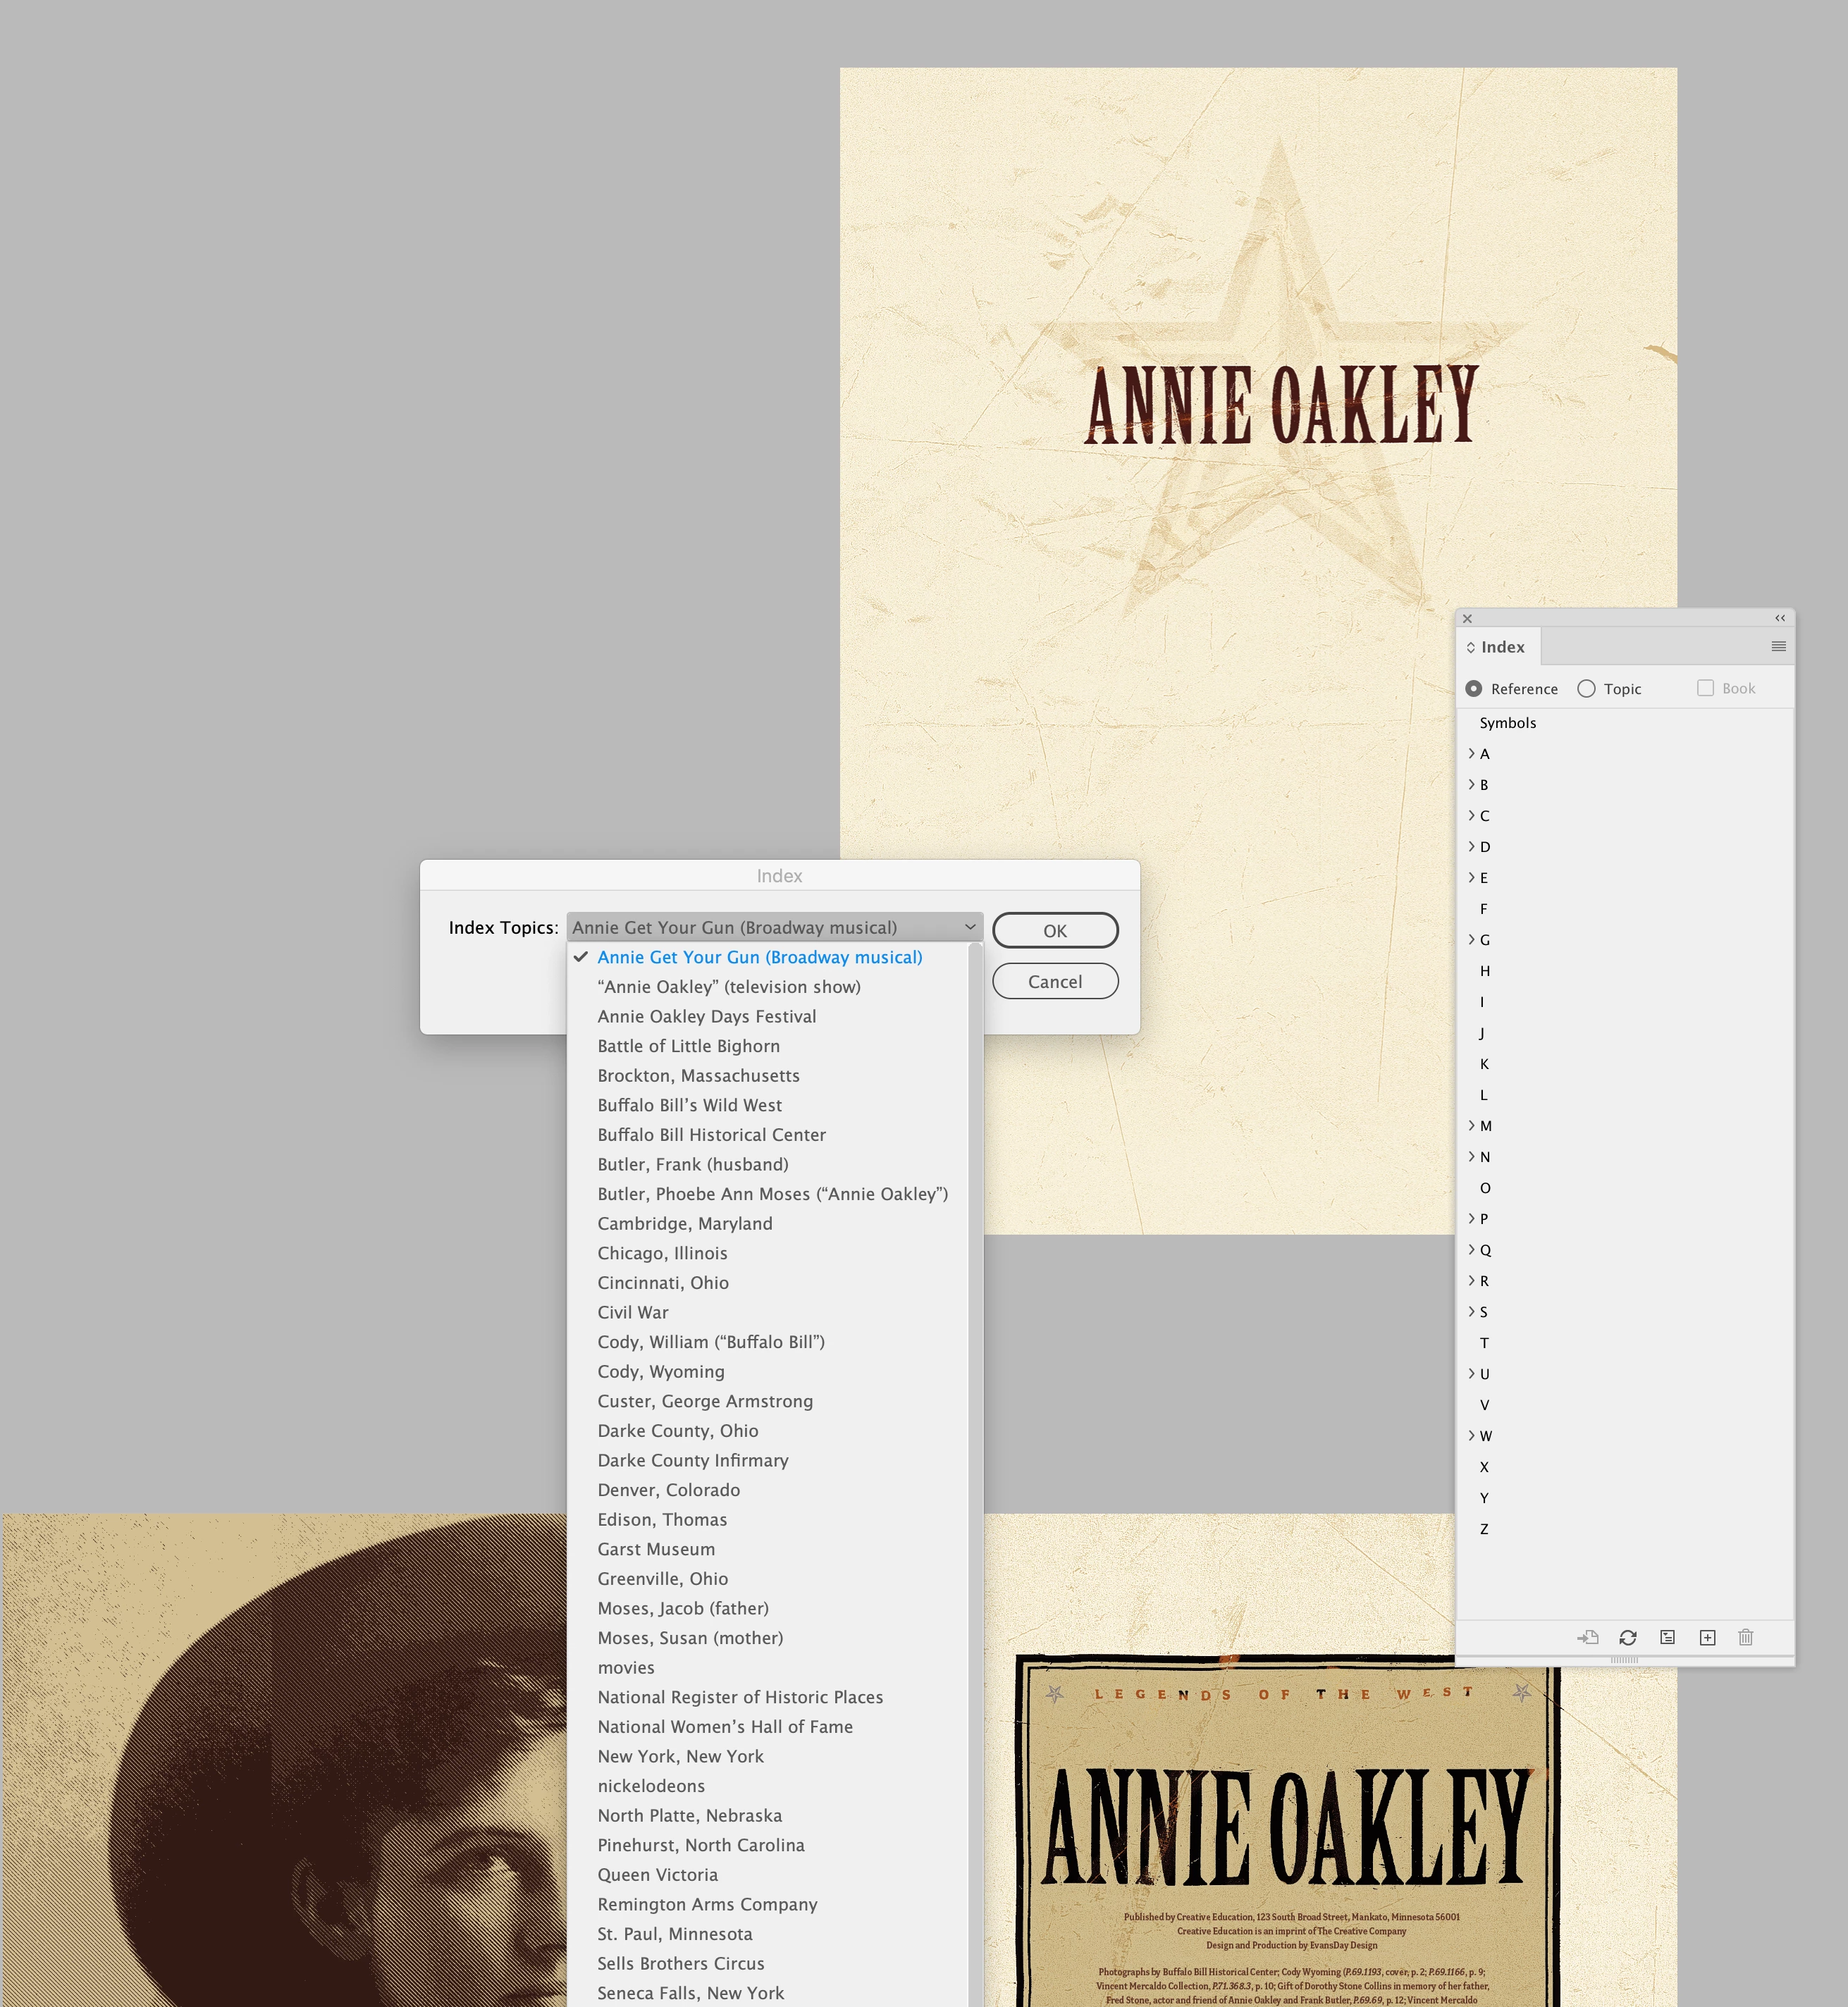
Task: Click the Index panel tab title
Action: [x=1501, y=647]
